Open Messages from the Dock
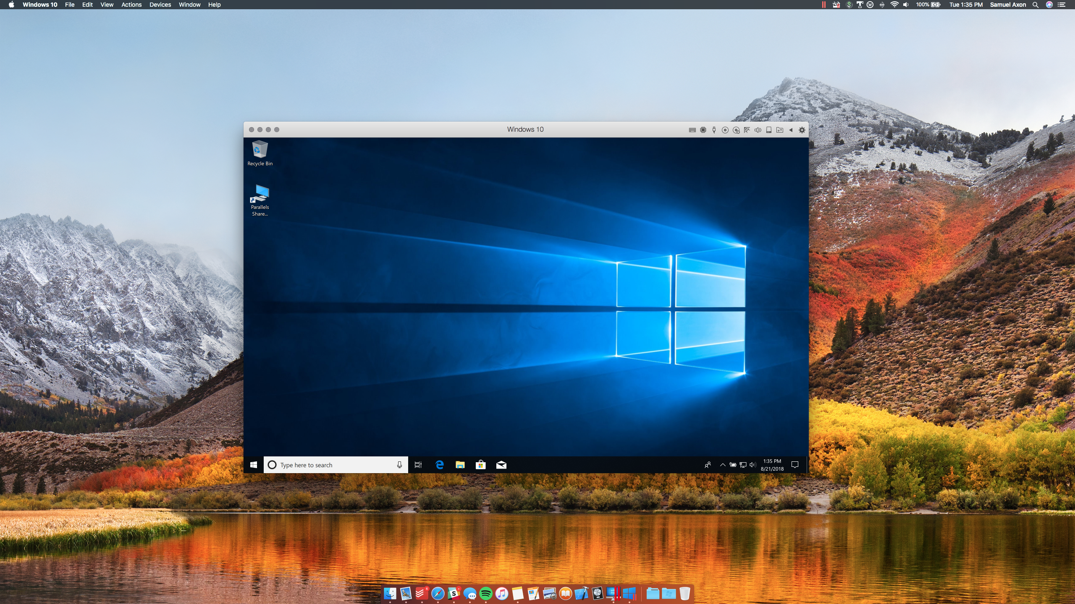Screen dimensions: 1075x604 [469, 593]
